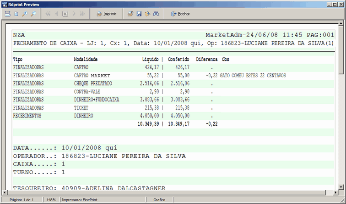Image resolution: width=346 pixels, height=204 pixels.
Task: Go to last page arrow
Action: click(x=82, y=14)
